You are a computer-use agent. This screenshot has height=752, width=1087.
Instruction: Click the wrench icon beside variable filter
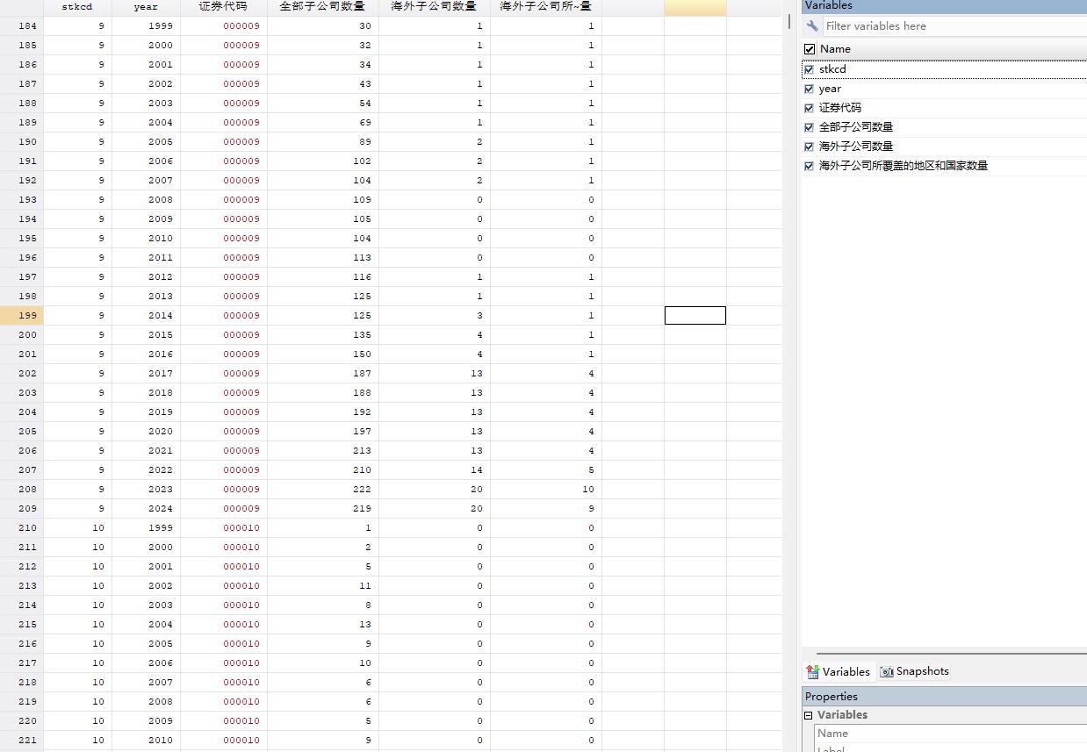(812, 26)
